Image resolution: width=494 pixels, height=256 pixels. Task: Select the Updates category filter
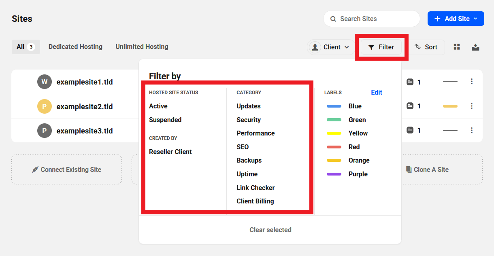click(x=249, y=106)
